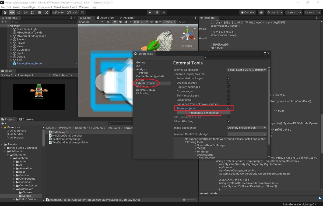The height and width of the screenshot is (206, 323).
Task: Adjust the Game view Scale slider
Action: [65, 75]
